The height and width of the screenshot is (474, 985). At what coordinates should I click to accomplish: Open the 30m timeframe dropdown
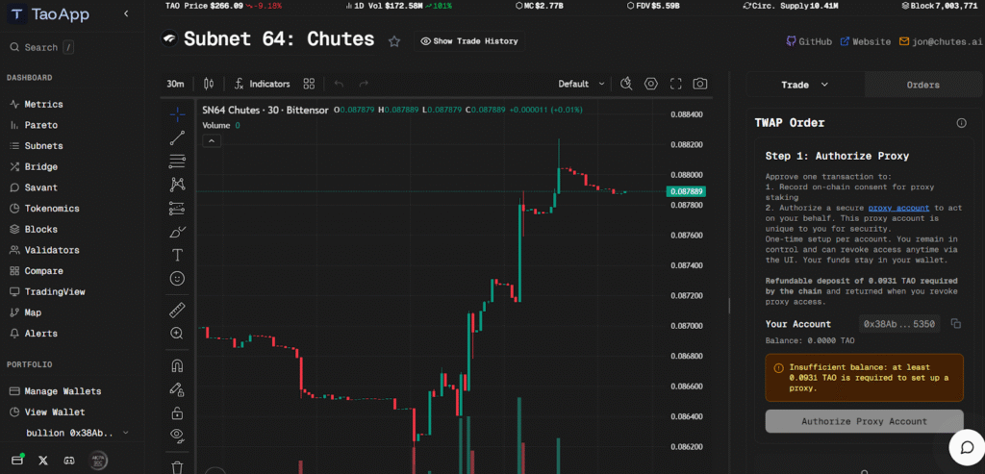175,84
